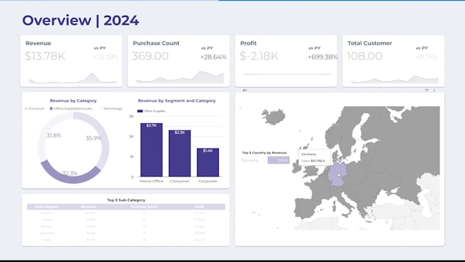Click the Technology legend entry in donut chart
465x262 pixels.
[x=111, y=109]
